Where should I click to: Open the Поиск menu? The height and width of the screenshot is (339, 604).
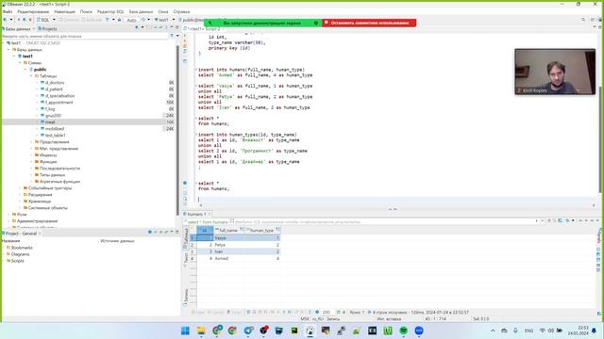86,12
